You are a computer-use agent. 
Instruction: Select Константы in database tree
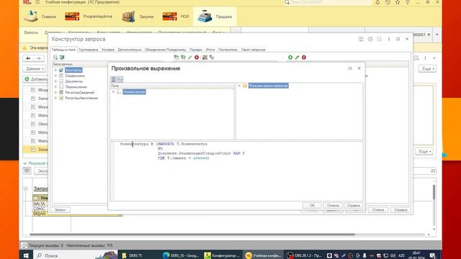pos(73,71)
